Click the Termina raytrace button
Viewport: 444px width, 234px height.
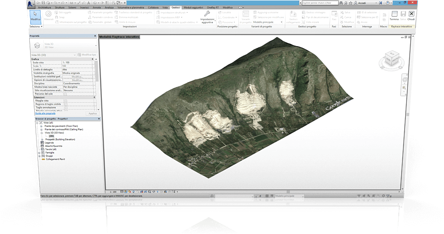[x=394, y=16]
